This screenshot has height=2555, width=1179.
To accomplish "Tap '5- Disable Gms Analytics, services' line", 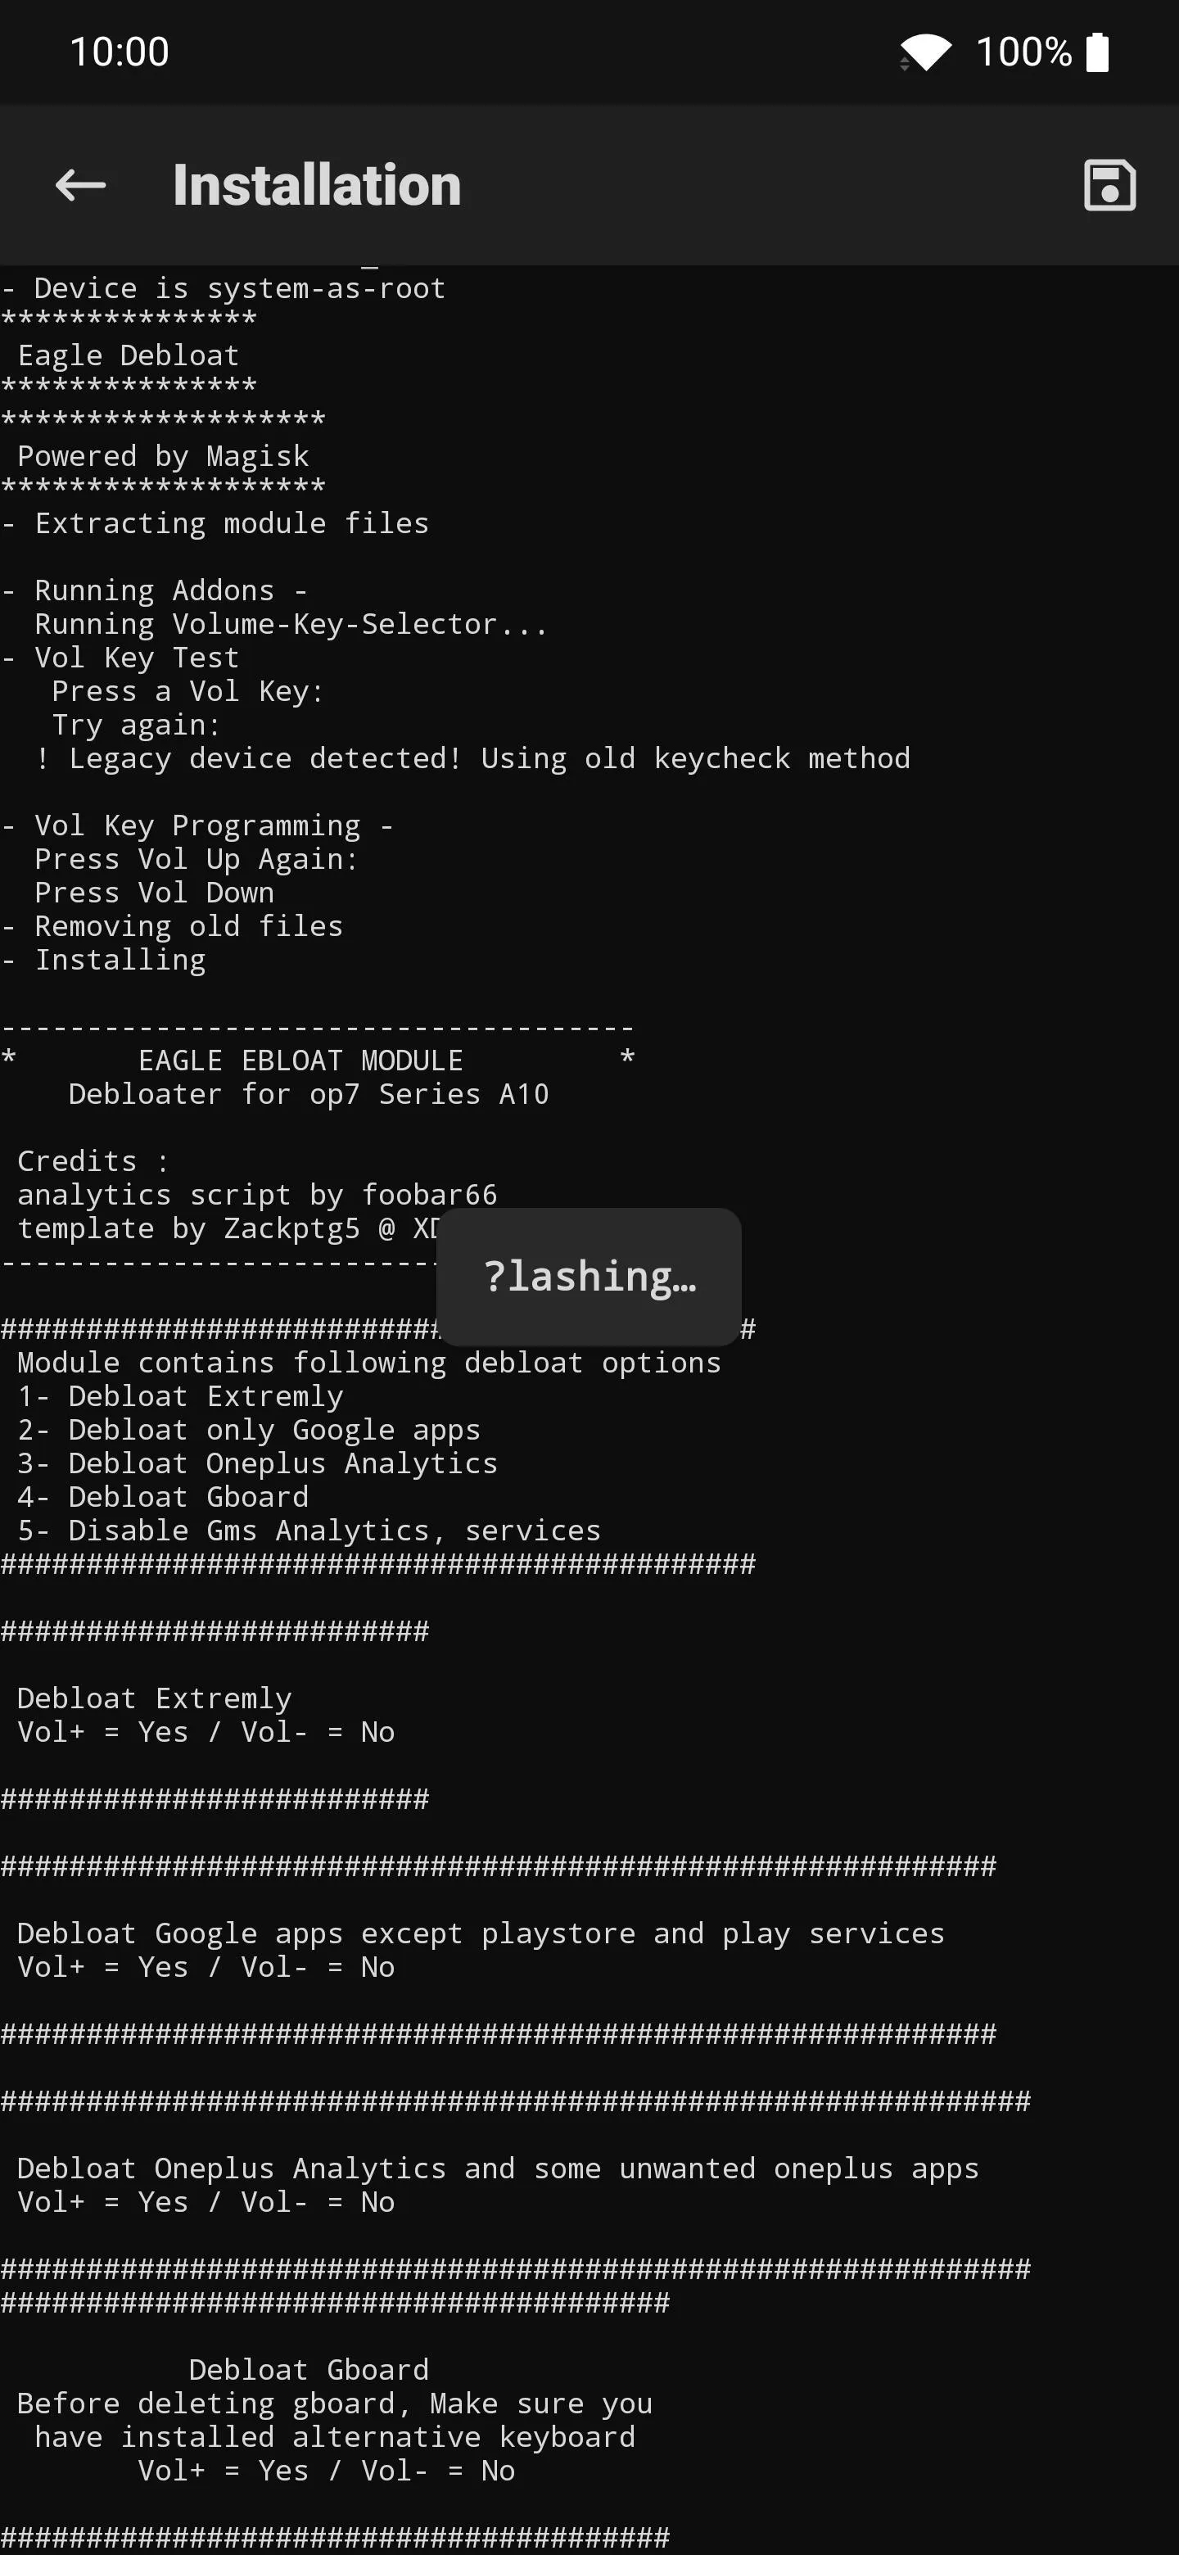I will pos(309,1531).
